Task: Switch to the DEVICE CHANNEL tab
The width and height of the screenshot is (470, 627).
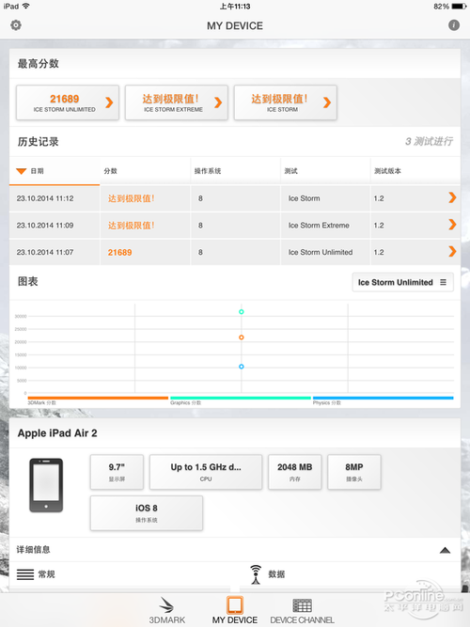Action: [302, 610]
